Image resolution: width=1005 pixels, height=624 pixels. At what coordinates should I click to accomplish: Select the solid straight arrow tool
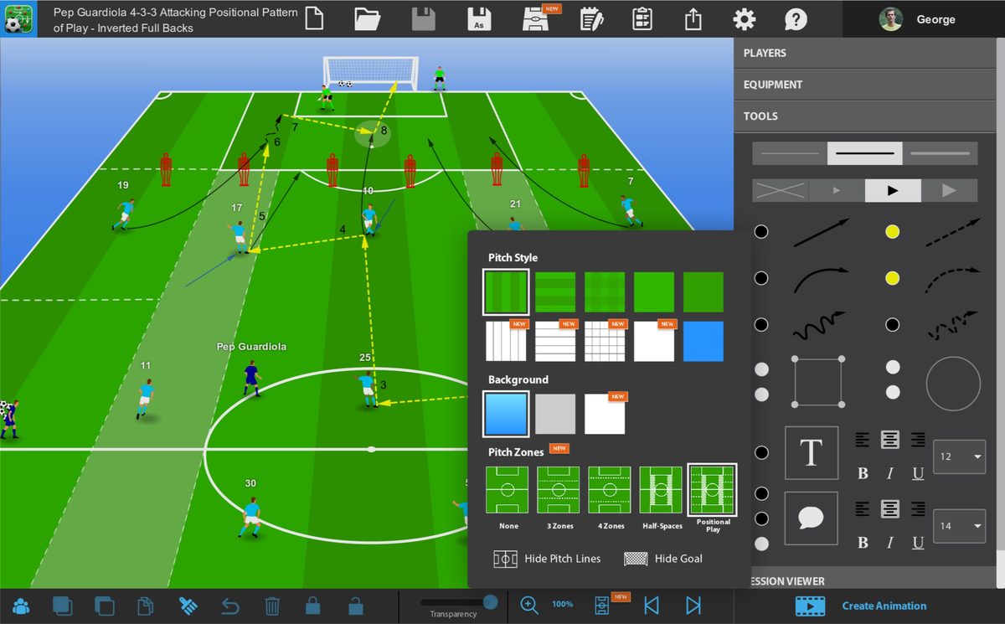pyautogui.click(x=821, y=232)
